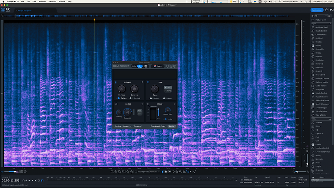Check the Instant process checkbox
334x188 pixels.
pyautogui.click(x=136, y=172)
